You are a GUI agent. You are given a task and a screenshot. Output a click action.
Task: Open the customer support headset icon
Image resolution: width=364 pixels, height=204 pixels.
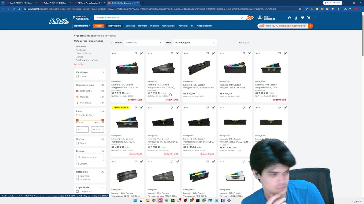tap(289, 18)
